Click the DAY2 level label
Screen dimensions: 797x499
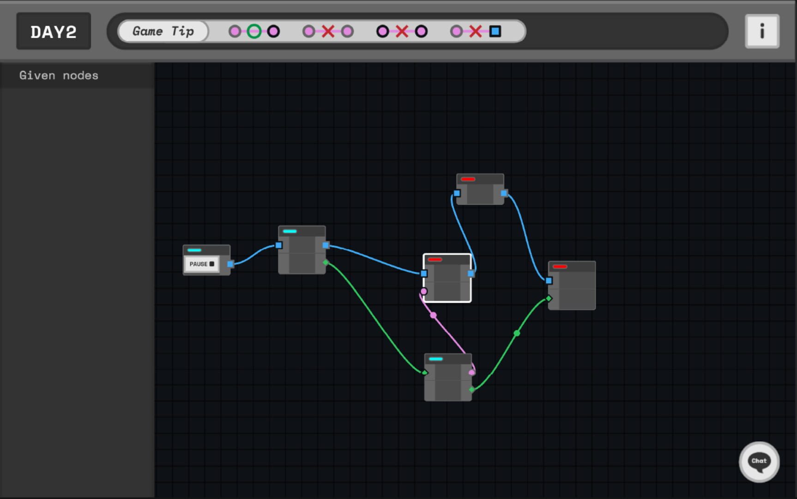click(54, 32)
